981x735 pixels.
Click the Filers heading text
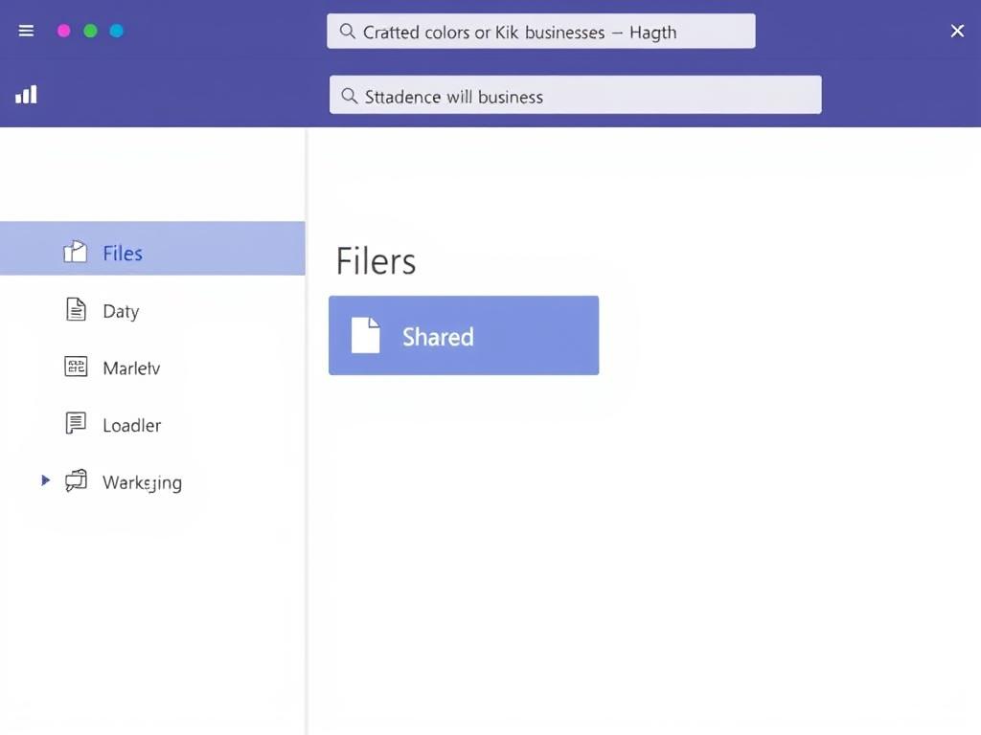pyautogui.click(x=376, y=261)
